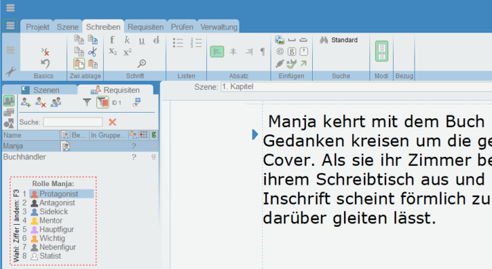The width and height of the screenshot is (492, 269).
Task: Click the duplicate characters icon
Action: [x=55, y=102]
